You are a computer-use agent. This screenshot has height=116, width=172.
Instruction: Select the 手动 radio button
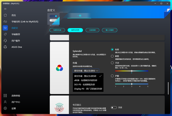point(112,63)
